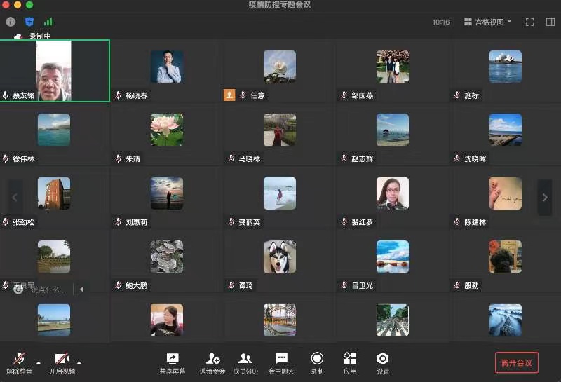Click the muted mic icon of 徐伟林
This screenshot has height=382, width=561.
pos(6,158)
